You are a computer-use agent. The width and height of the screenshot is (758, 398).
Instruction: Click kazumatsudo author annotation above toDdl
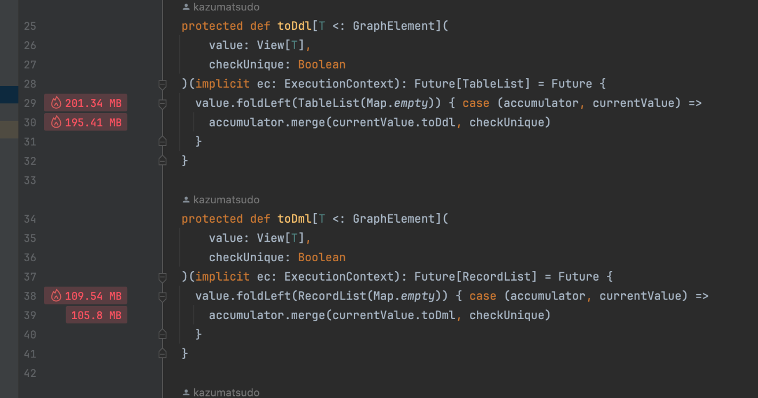pyautogui.click(x=226, y=7)
